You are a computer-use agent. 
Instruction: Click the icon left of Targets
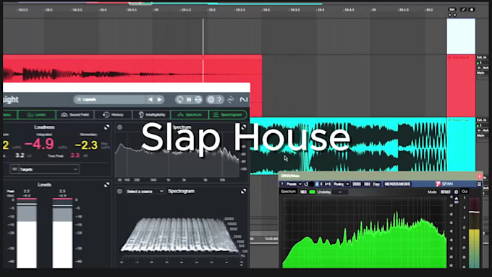pos(14,169)
